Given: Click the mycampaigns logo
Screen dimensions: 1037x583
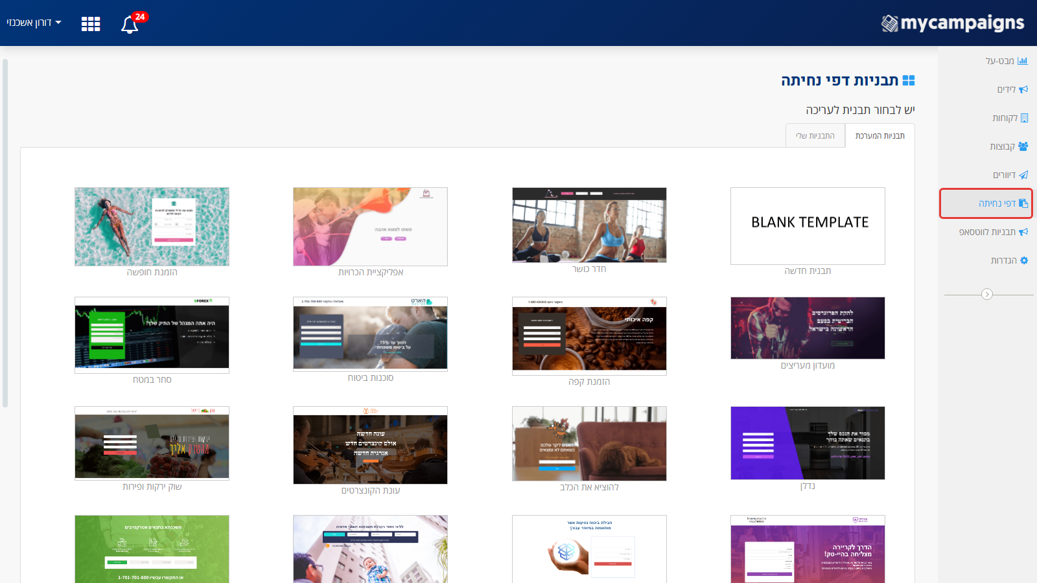Looking at the screenshot, I should pyautogui.click(x=953, y=23).
